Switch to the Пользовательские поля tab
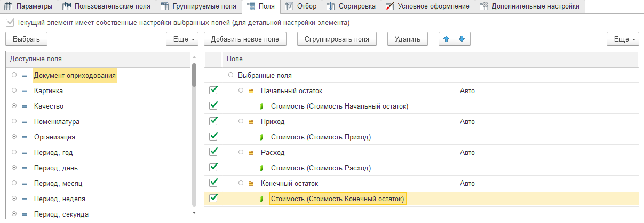This screenshot has height=223, width=644. pyautogui.click(x=107, y=6)
